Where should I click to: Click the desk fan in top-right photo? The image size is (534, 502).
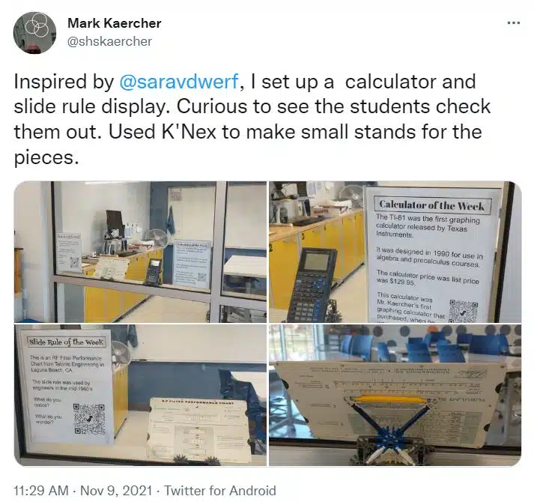click(x=352, y=196)
